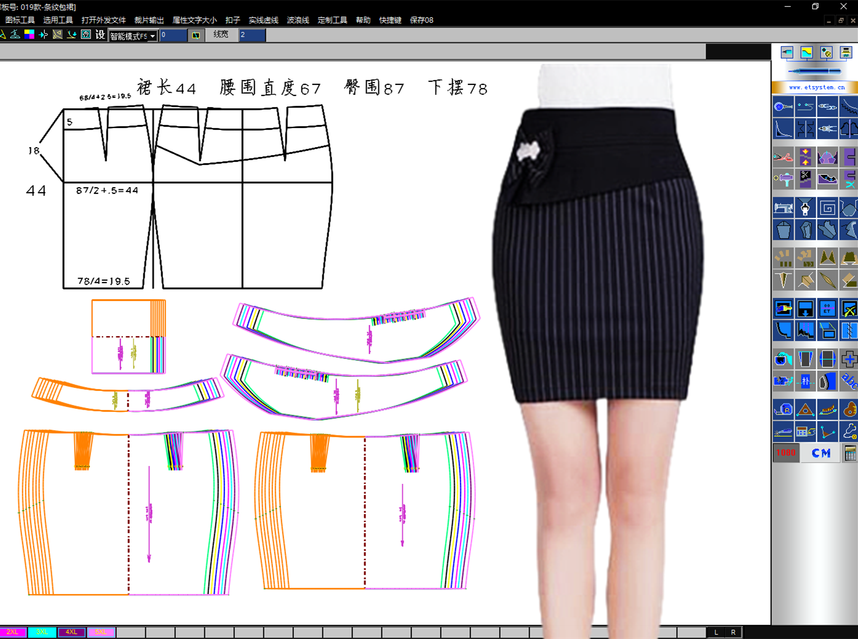The image size is (858, 639).
Task: Toggle the 2XL size layer
Action: pos(13,632)
